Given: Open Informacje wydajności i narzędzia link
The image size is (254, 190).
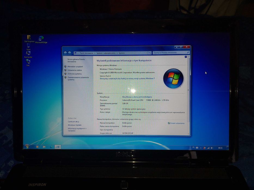Looking at the screenshot, I should [x=77, y=129].
